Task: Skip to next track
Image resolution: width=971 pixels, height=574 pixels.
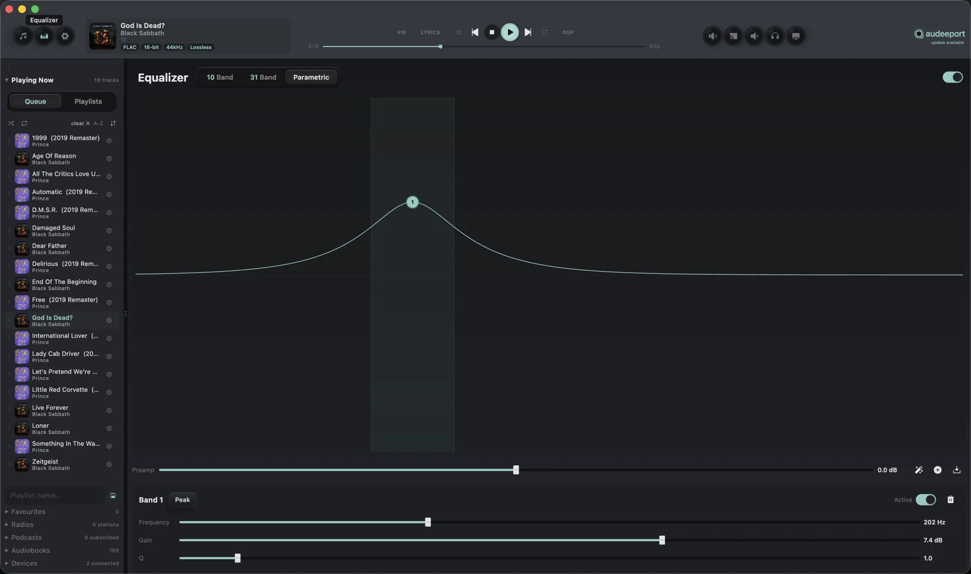Action: point(528,32)
